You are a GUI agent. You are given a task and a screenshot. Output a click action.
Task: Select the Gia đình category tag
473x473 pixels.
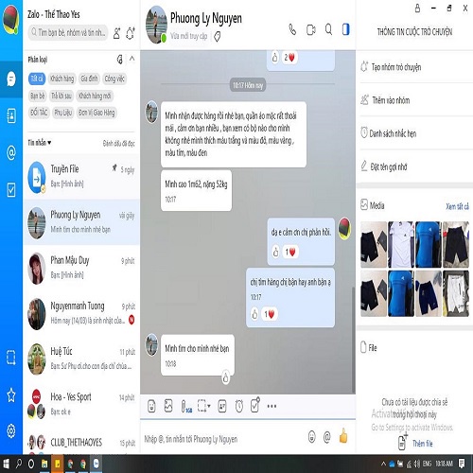(89, 79)
